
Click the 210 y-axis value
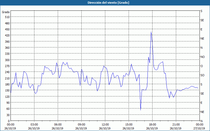point(8,78)
